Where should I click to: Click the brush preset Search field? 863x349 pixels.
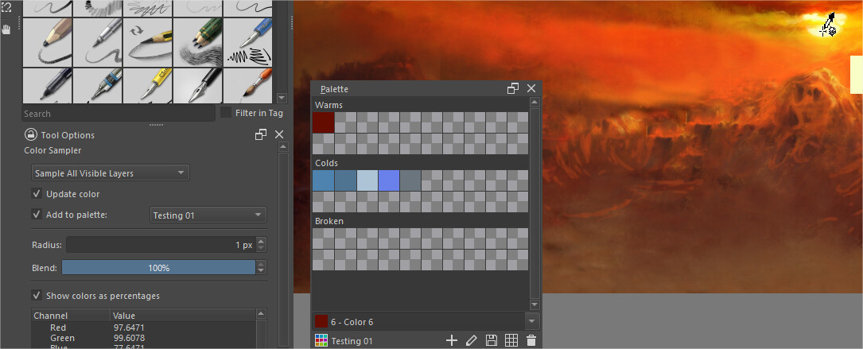[x=118, y=114]
